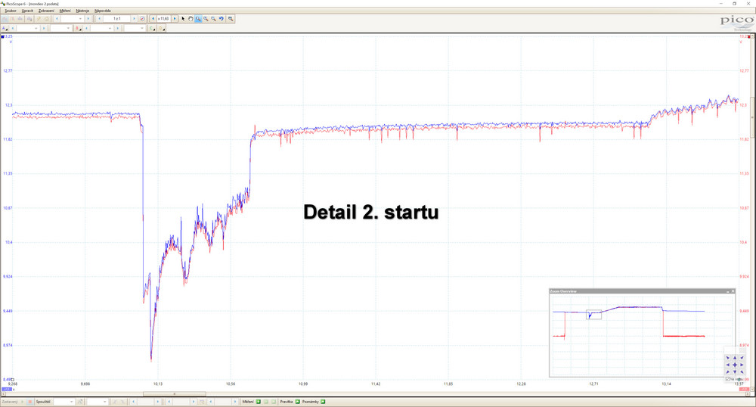Open the Nástroje menu
This screenshot has height=407, width=756.
(x=82, y=11)
